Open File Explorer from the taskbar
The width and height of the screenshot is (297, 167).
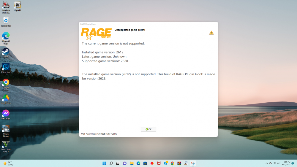pos(132,163)
